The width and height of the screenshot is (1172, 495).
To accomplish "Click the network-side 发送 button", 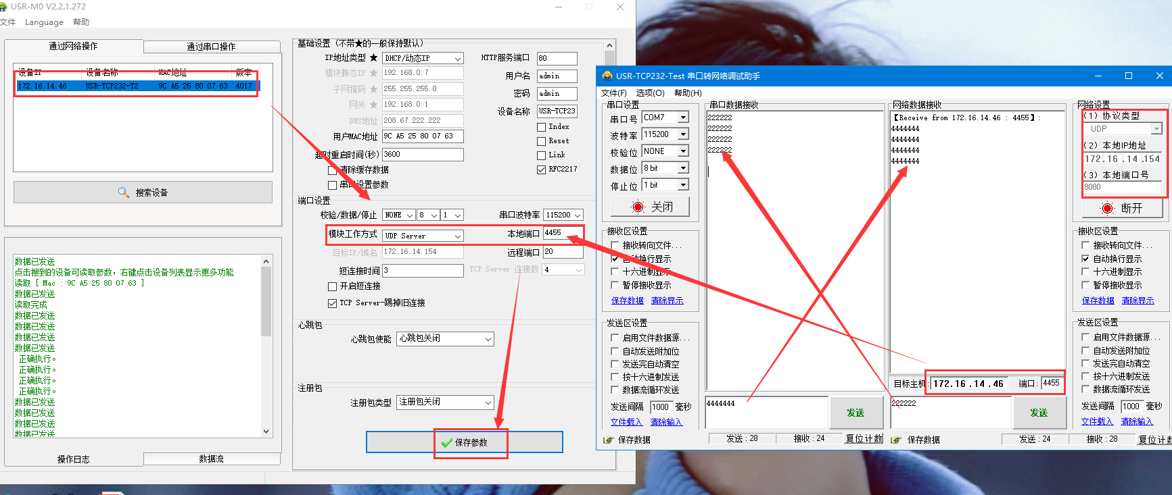I will point(1039,413).
